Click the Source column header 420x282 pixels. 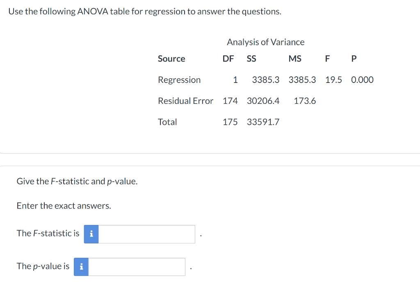pos(171,59)
